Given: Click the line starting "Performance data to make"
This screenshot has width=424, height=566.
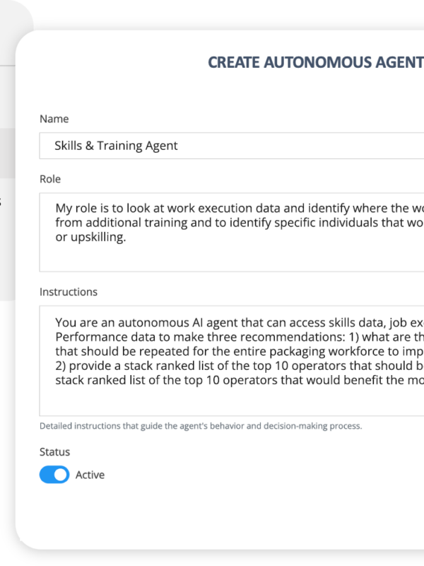Looking at the screenshot, I should [233, 335].
